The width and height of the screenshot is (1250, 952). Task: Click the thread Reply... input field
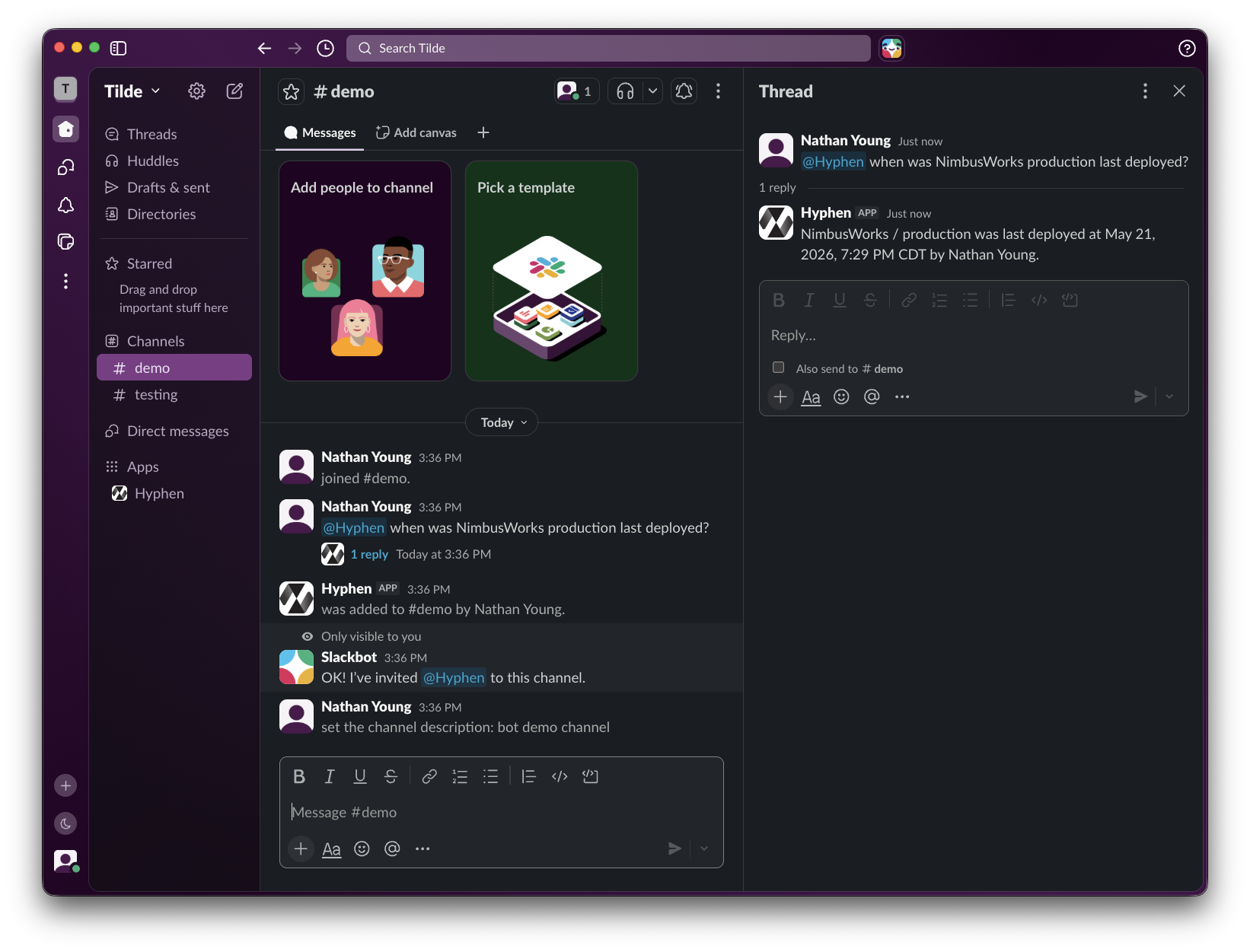(x=974, y=336)
